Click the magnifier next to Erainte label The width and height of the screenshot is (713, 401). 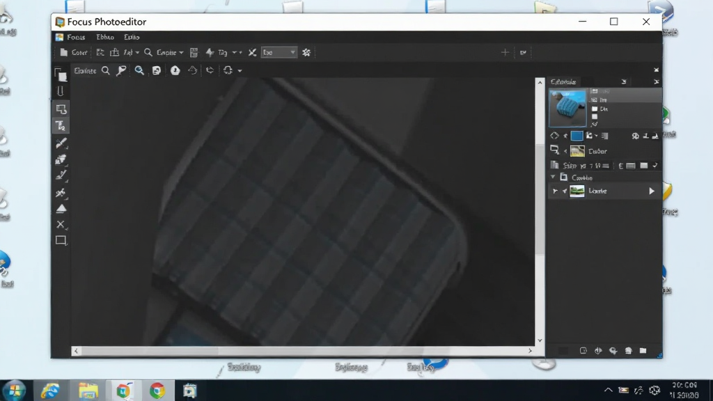[106, 70]
